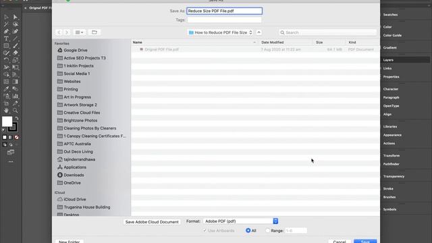Image resolution: width=432 pixels, height=243 pixels.
Task: Click the new folder icon in dialog toolbar
Action: 94,32
